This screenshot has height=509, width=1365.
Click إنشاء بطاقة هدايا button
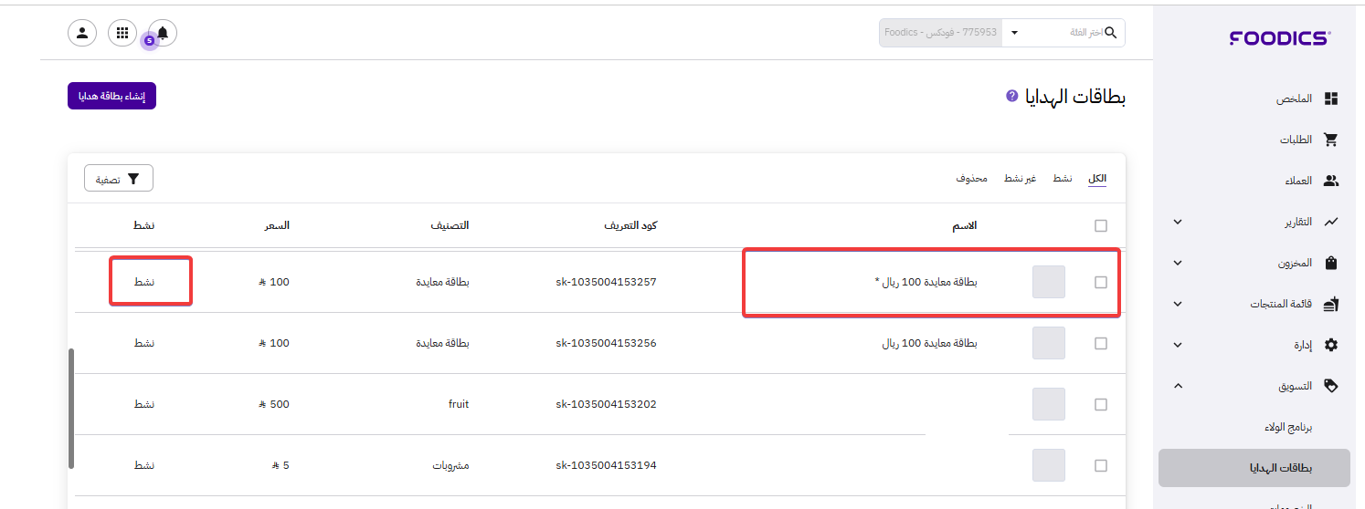(x=111, y=96)
